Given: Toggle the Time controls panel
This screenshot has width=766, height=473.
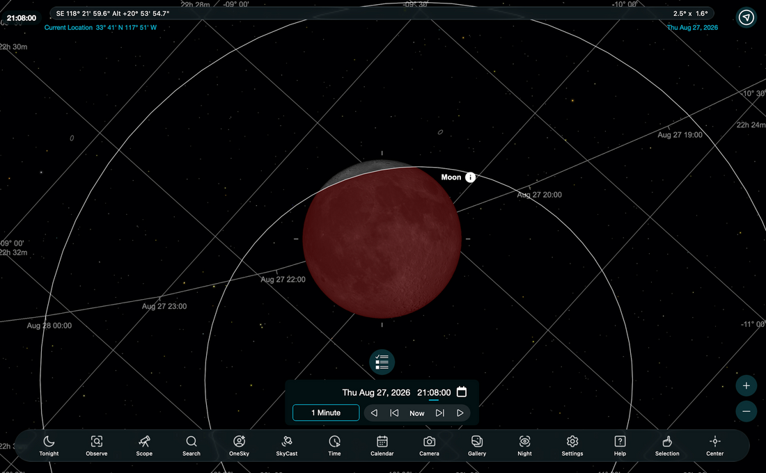Looking at the screenshot, I should coord(335,446).
